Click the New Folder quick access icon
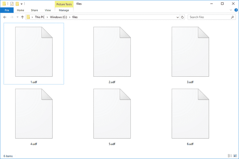Viewport: 239px width, 159px height. (17, 4)
